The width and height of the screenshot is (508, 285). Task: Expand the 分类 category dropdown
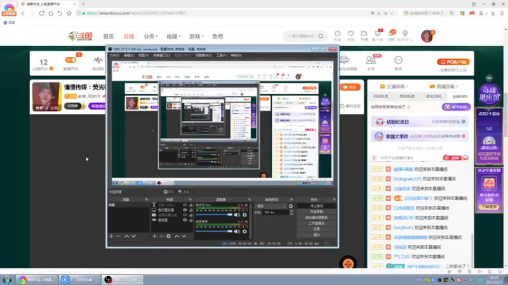pos(150,36)
